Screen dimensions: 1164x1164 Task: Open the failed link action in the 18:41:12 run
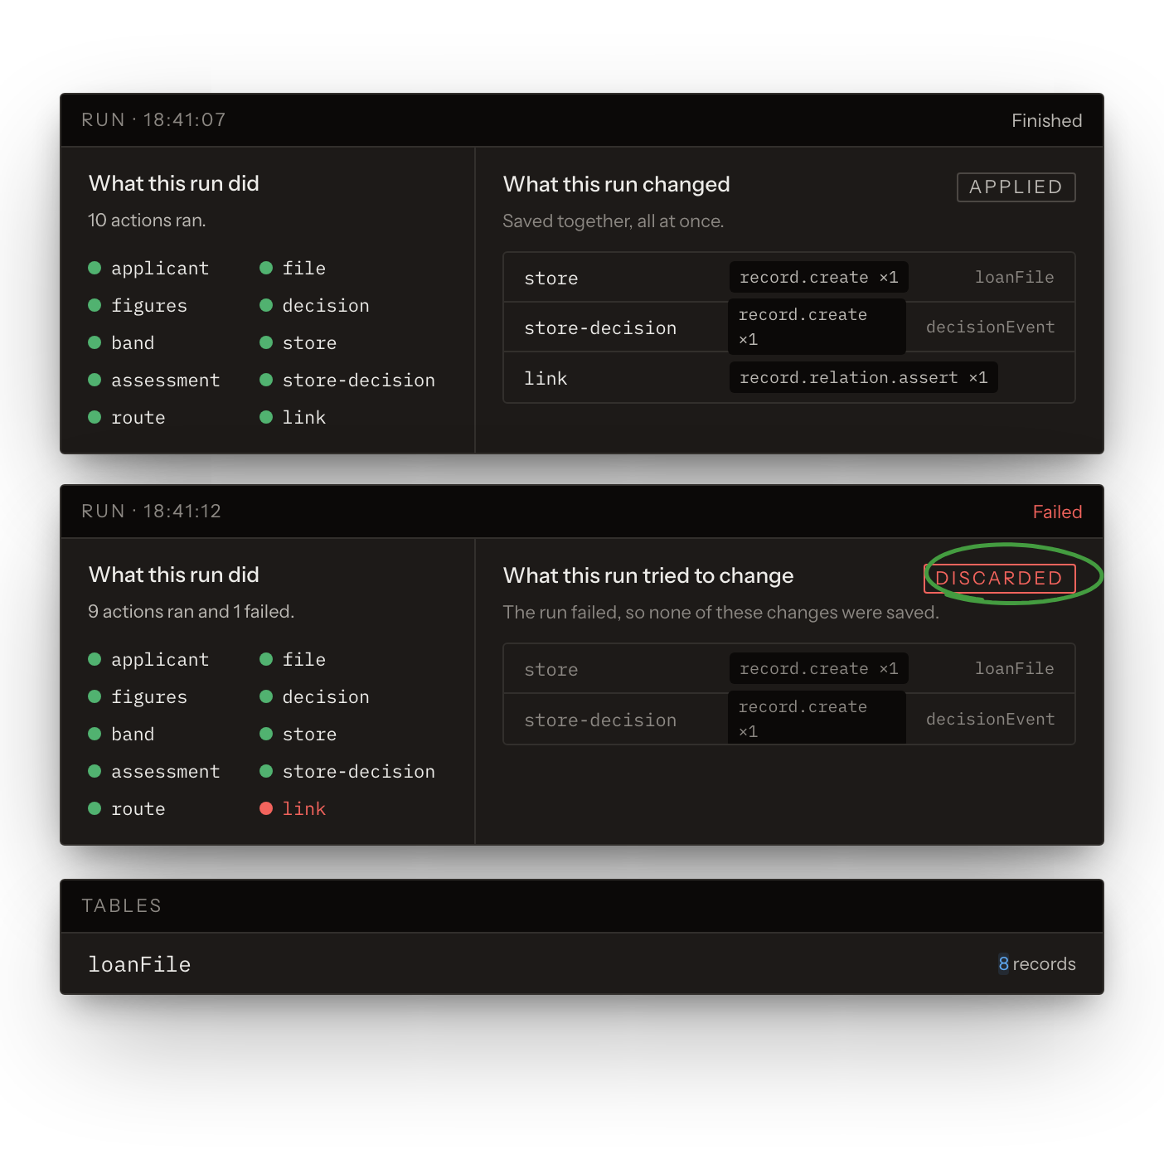tap(304, 808)
